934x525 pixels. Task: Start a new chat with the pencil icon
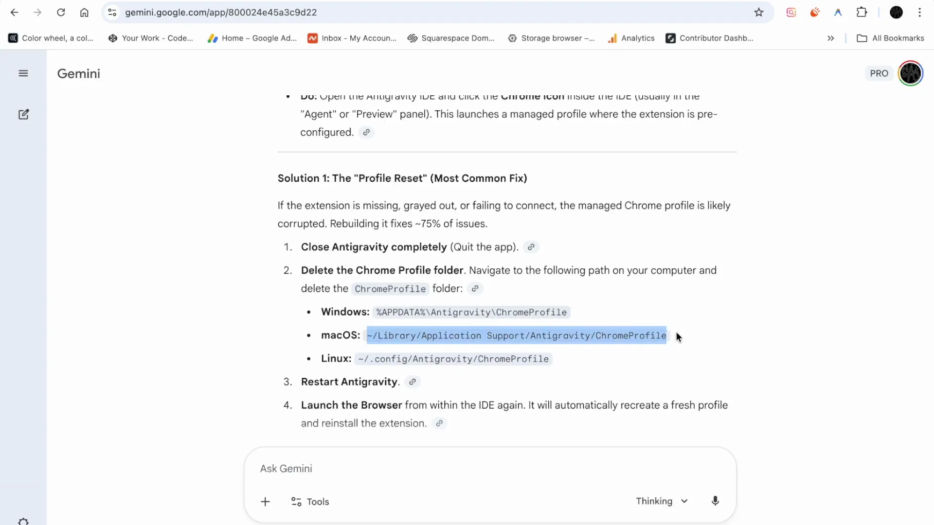point(23,114)
